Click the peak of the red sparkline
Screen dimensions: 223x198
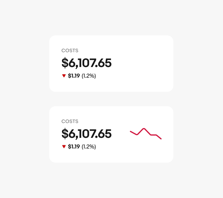[145, 128]
